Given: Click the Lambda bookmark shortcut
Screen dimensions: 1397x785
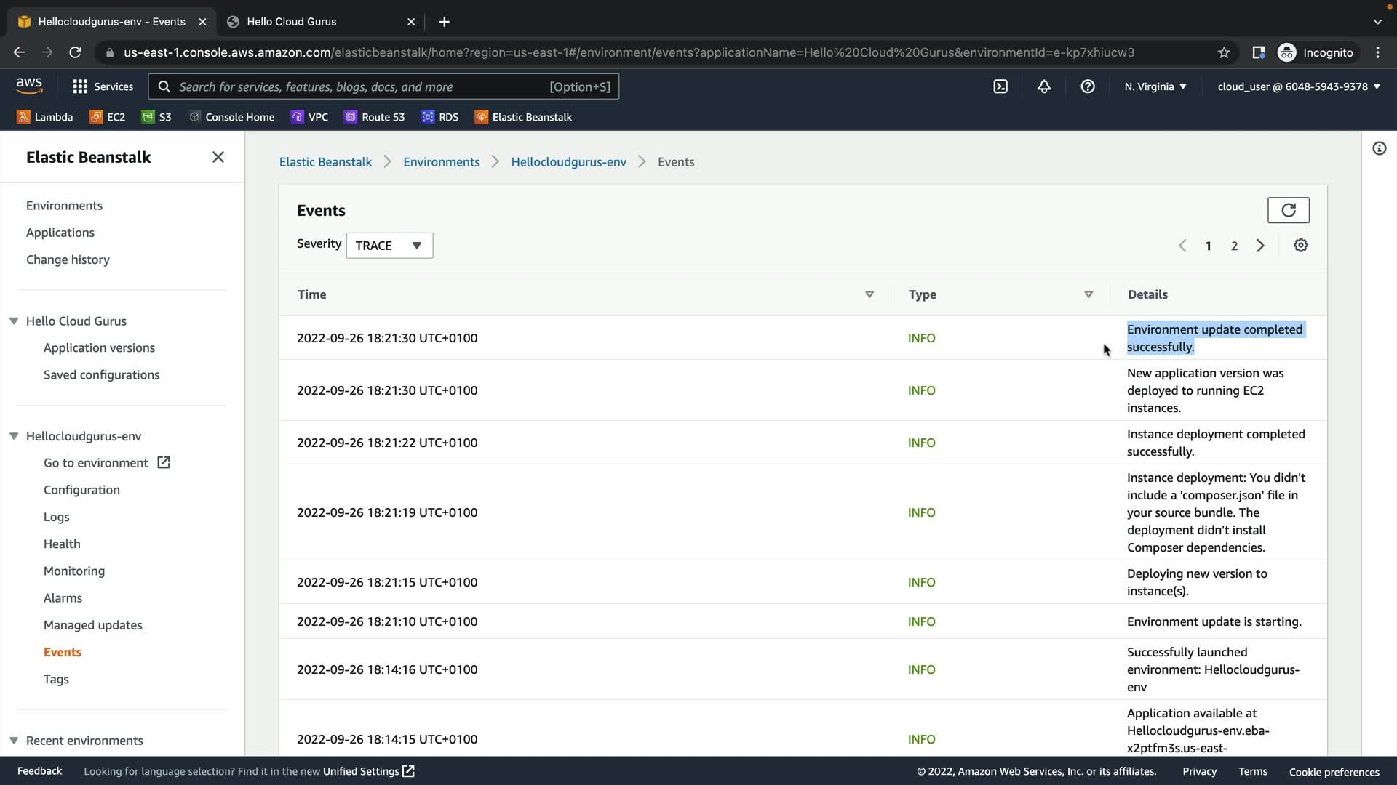Looking at the screenshot, I should pyautogui.click(x=45, y=117).
